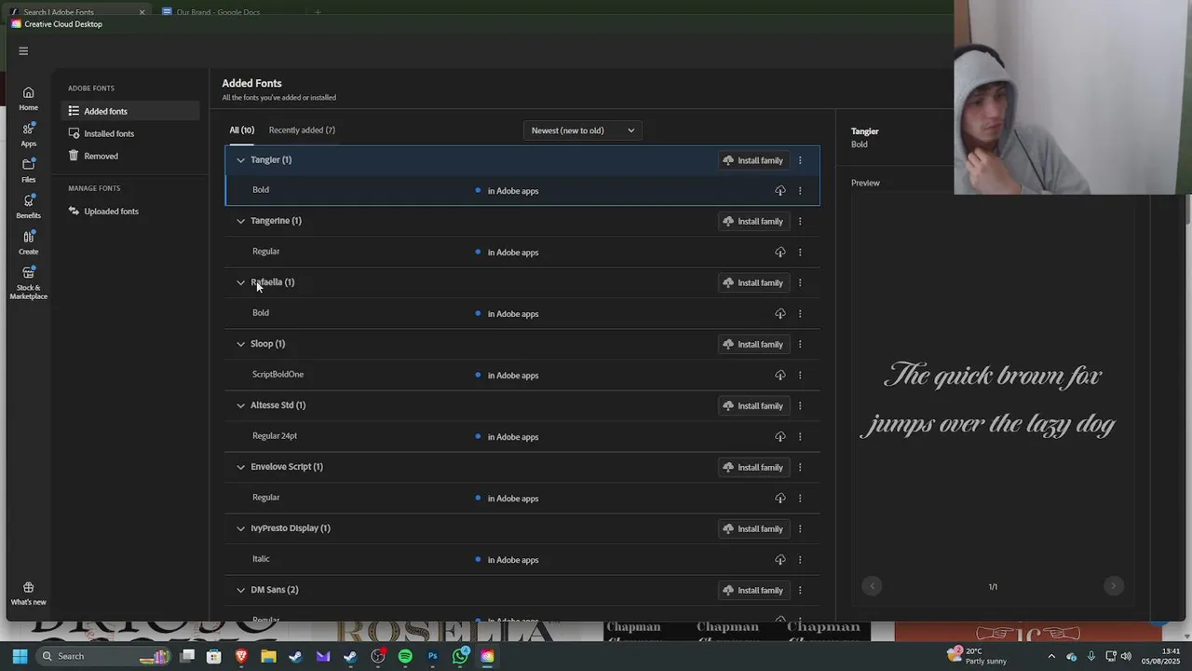Install Tangerine Regular cloud icon

[x=780, y=253]
